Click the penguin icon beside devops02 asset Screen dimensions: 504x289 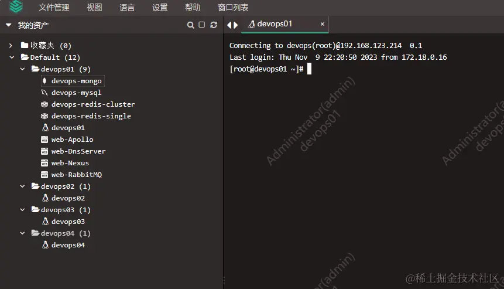[45, 198]
